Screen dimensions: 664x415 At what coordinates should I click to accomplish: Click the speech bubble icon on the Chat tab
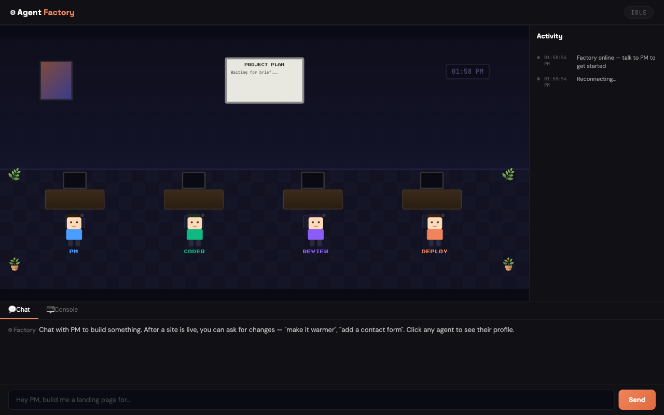pos(11,309)
